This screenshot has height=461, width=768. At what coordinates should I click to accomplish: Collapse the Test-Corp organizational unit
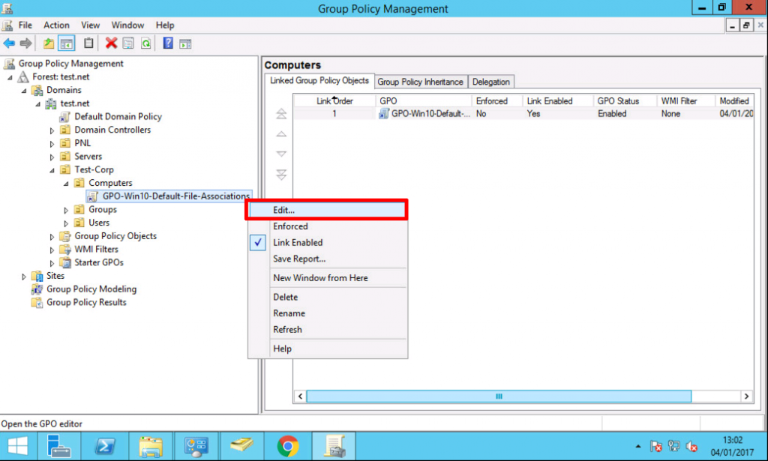(x=52, y=170)
